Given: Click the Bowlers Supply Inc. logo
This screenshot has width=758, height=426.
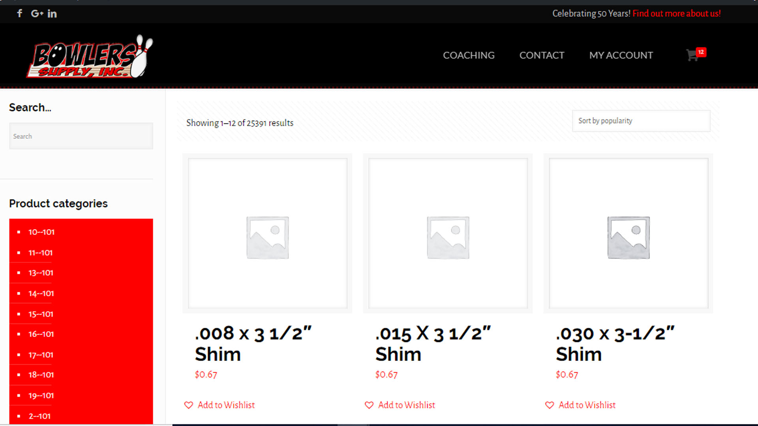Looking at the screenshot, I should click(x=90, y=56).
